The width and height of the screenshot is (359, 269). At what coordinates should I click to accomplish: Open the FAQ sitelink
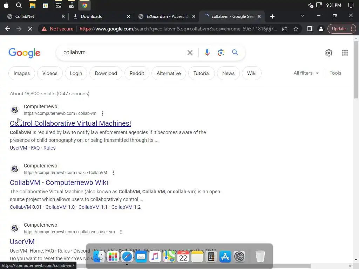[x=35, y=148]
